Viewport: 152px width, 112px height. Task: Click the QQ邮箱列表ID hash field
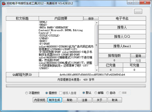point(92,75)
